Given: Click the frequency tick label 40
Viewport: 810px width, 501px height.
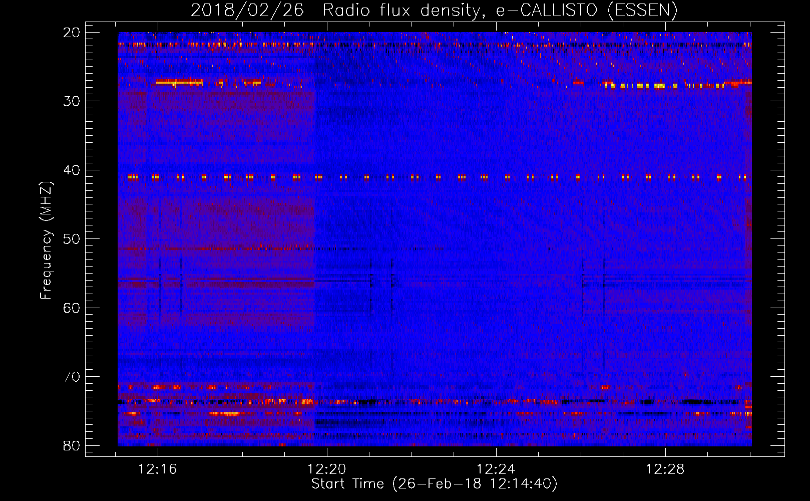Looking at the screenshot, I should tap(72, 170).
